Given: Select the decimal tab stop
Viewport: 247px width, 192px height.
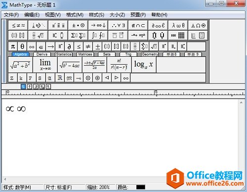Looking at the screenshot, I should click(x=48, y=86).
